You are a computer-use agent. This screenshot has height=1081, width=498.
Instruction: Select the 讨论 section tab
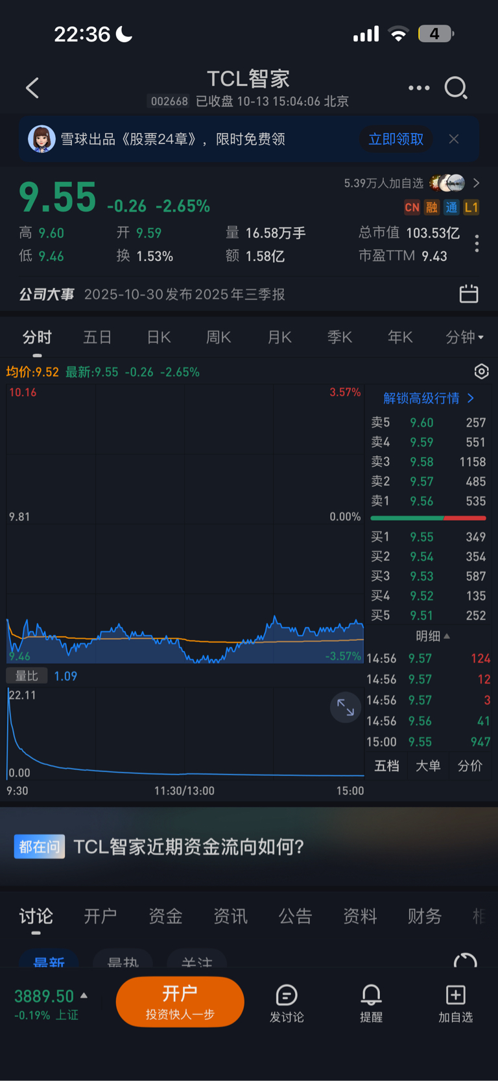pyautogui.click(x=36, y=916)
